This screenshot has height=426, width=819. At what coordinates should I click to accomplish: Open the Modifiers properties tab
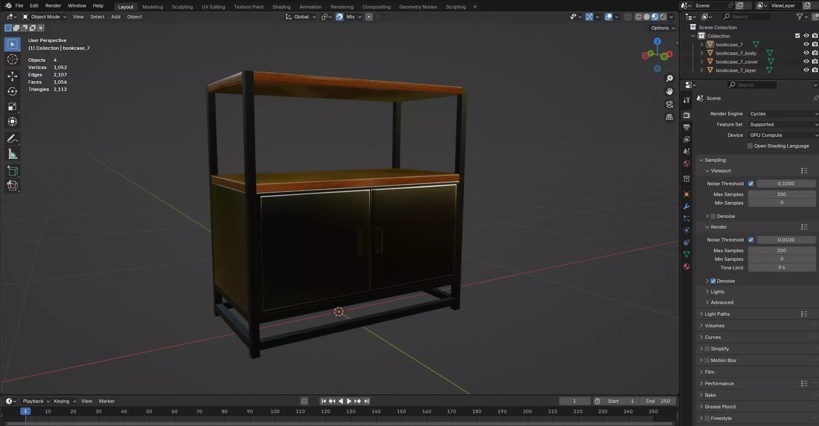tap(687, 206)
